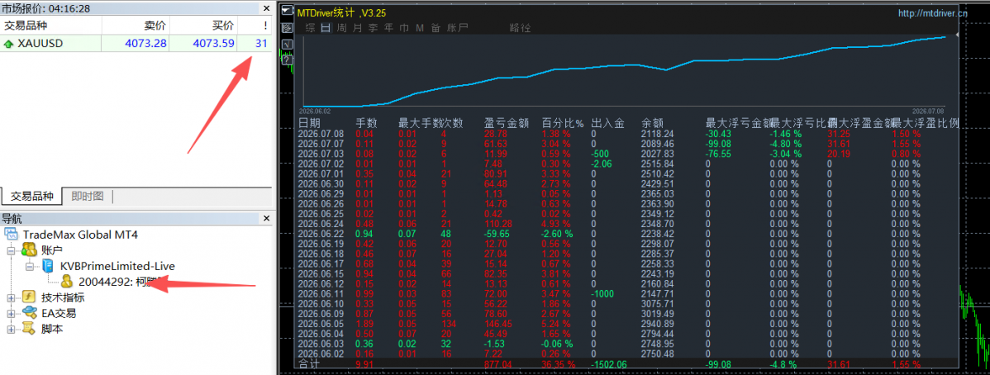Switch to the 即时图 tab
The width and height of the screenshot is (990, 375).
pyautogui.click(x=87, y=197)
